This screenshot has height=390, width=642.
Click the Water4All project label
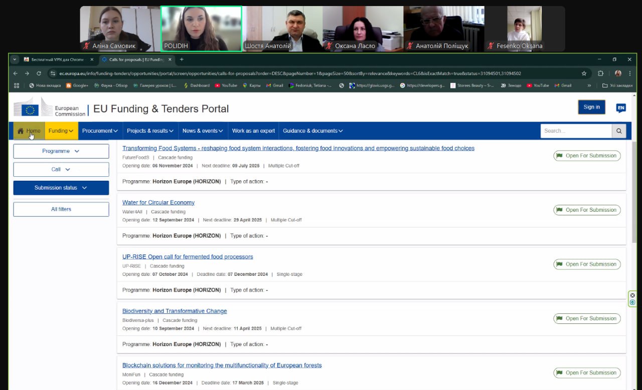click(132, 212)
